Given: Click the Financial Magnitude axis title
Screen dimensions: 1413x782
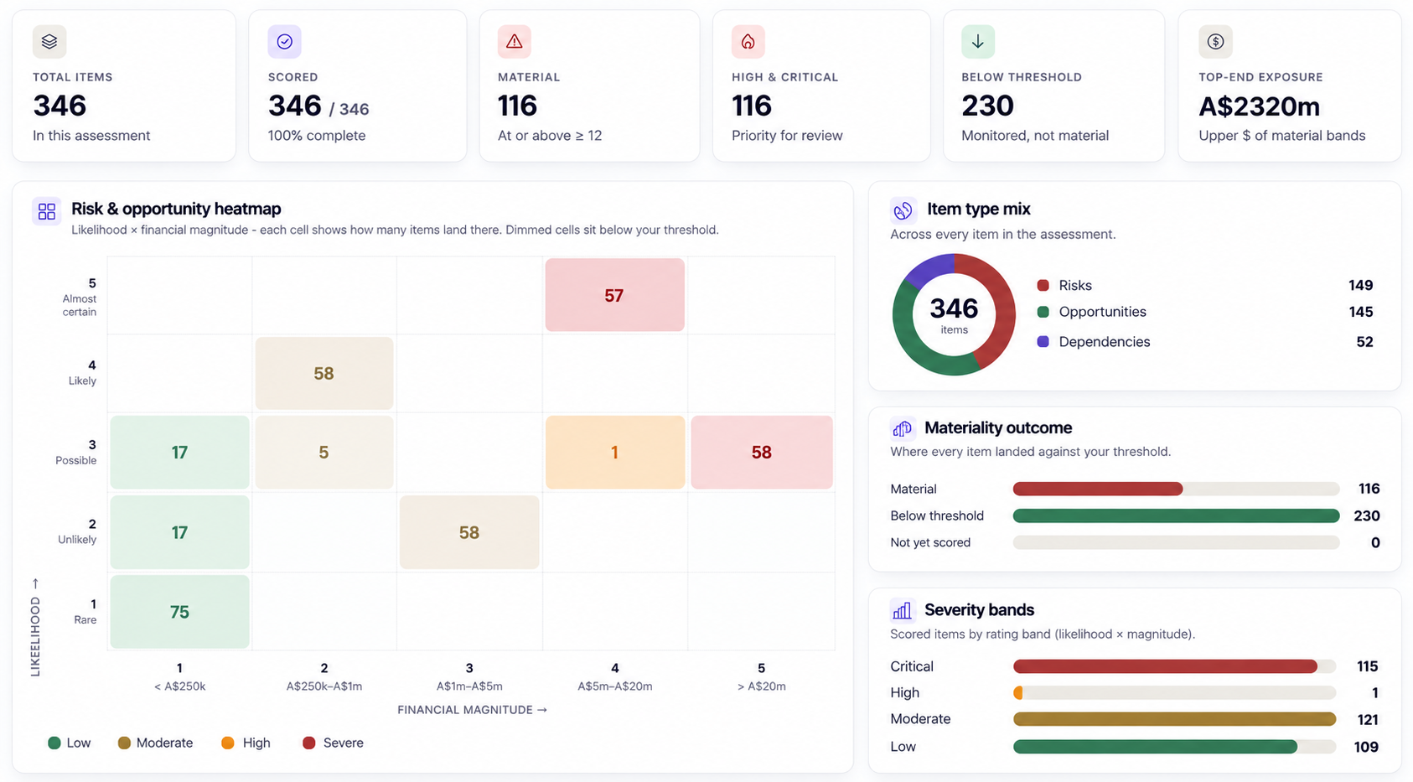Looking at the screenshot, I should [472, 709].
